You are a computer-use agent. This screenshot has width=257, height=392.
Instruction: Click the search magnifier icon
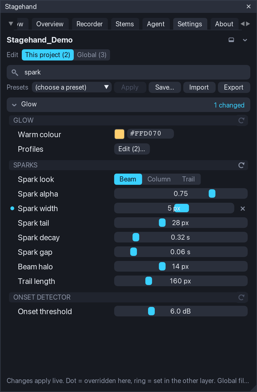[x=15, y=73]
